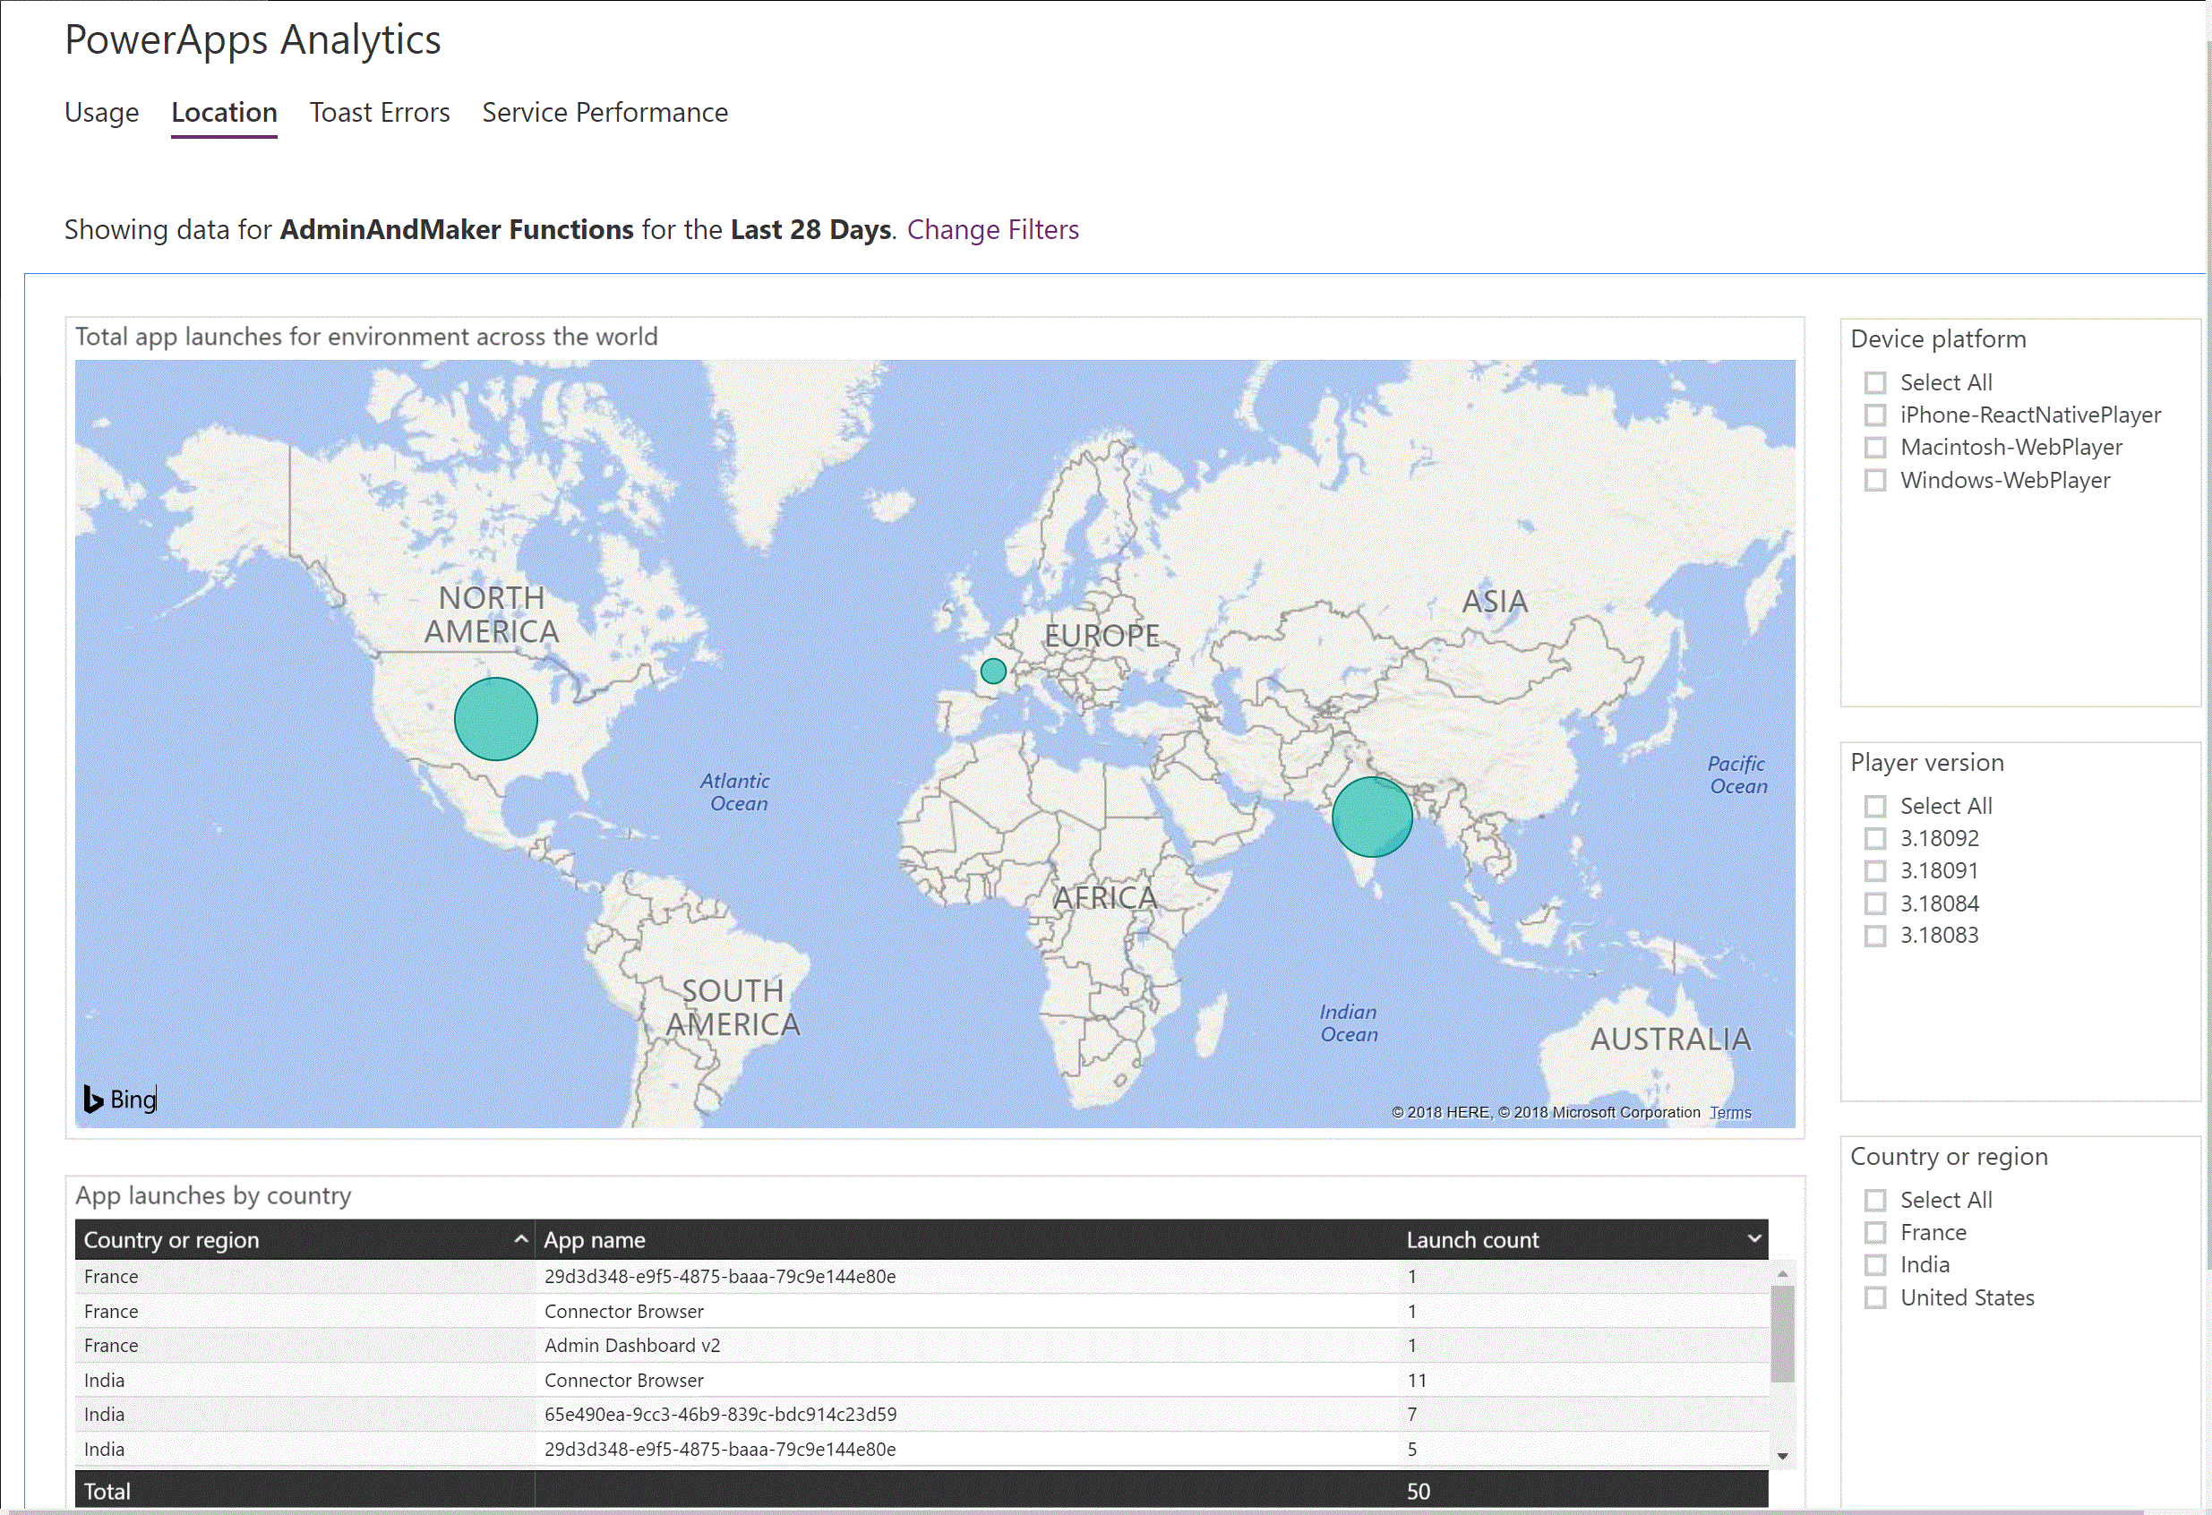Check the iPhone-ReactNativePlayer checkbox
2212x1515 pixels.
[x=1874, y=415]
